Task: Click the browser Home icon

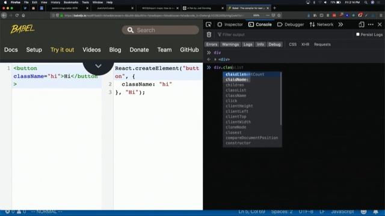Action: point(23,16)
